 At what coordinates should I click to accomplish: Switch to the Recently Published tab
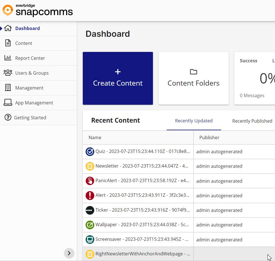[252, 121]
